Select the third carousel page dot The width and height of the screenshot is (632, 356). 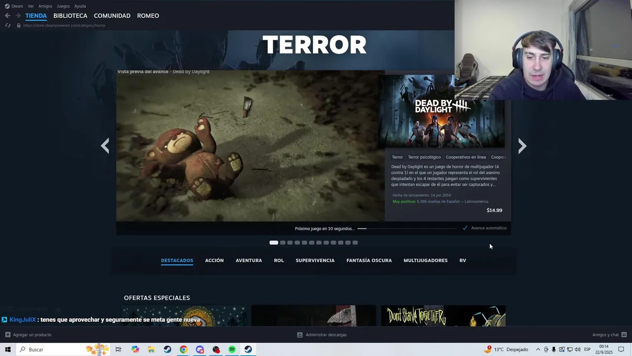pos(290,243)
